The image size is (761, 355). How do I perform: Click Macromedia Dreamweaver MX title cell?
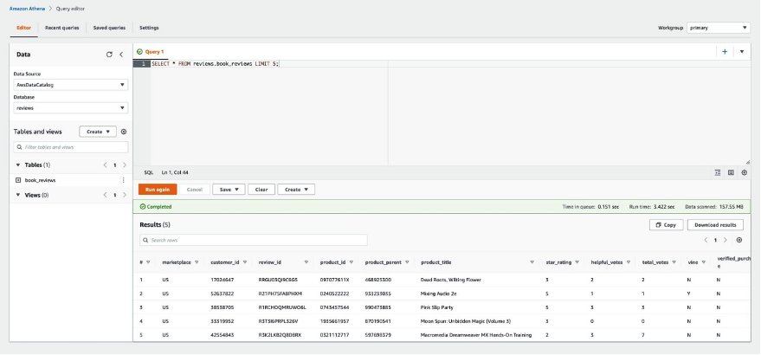pyautogui.click(x=475, y=335)
